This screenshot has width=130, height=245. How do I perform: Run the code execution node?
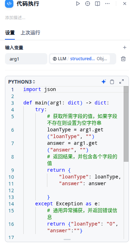(78, 4)
